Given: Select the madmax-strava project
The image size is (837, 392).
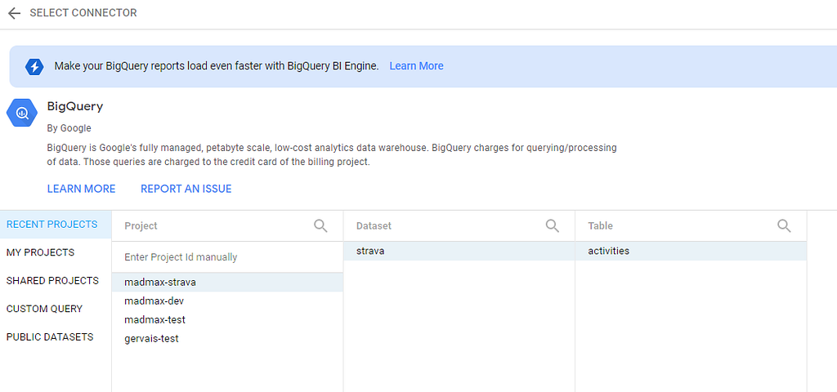Looking at the screenshot, I should (x=227, y=282).
